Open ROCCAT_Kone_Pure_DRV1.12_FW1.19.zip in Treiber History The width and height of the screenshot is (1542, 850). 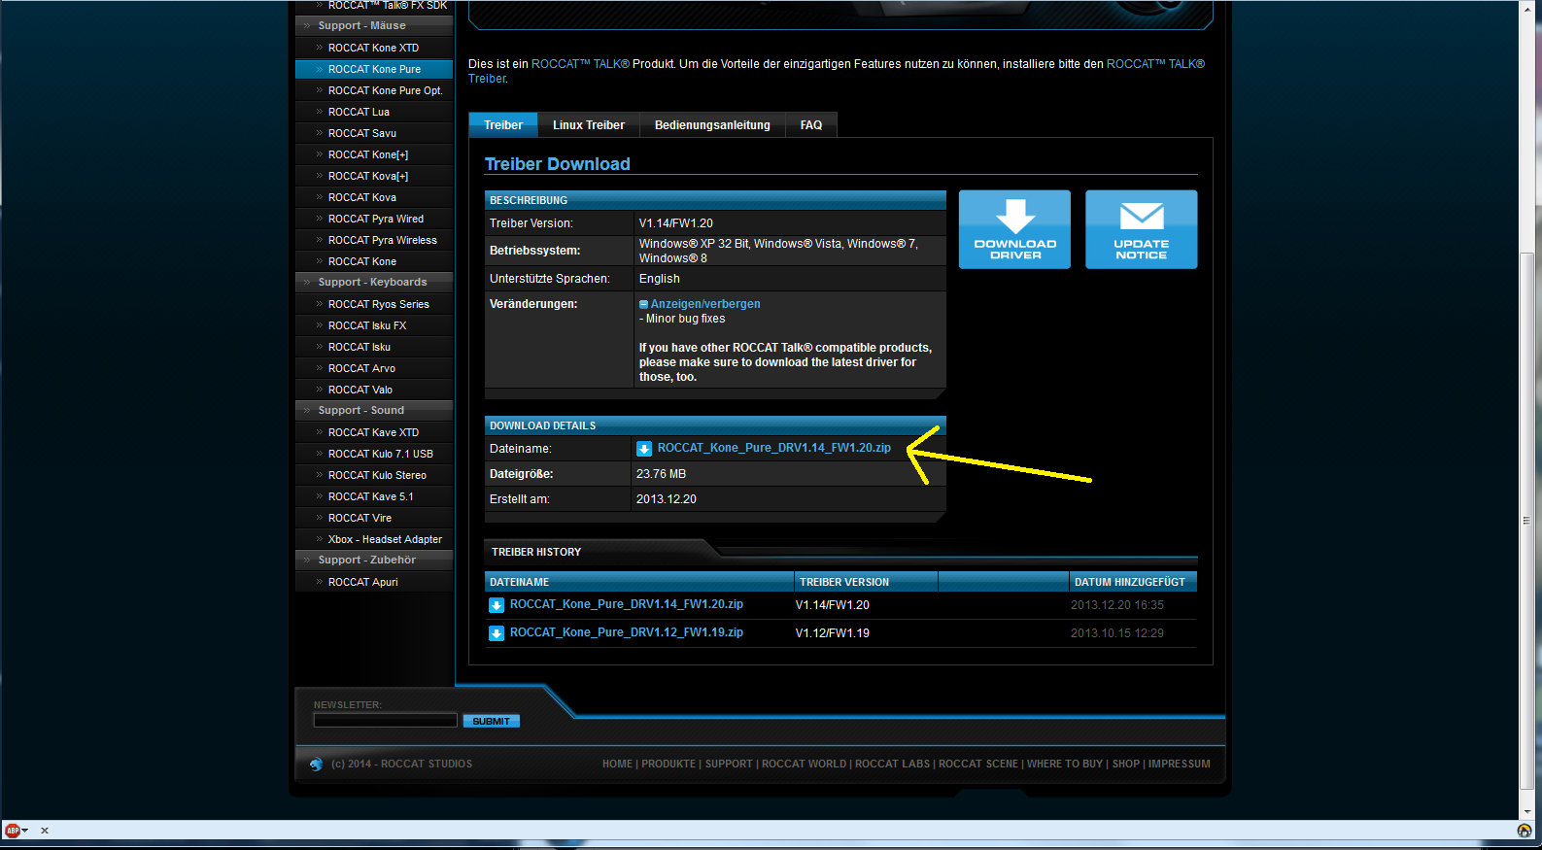pyautogui.click(x=627, y=632)
